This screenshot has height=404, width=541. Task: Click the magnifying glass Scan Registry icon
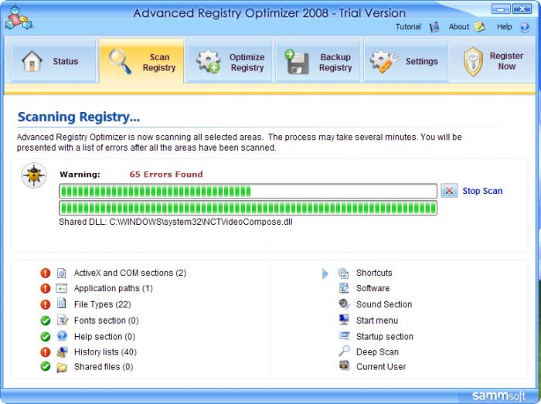coord(120,62)
